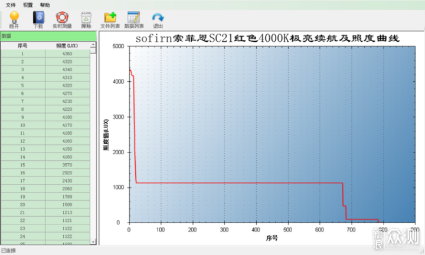Click the 5000 Y-axis tick label
This screenshot has height=255, width=425.
point(118,47)
